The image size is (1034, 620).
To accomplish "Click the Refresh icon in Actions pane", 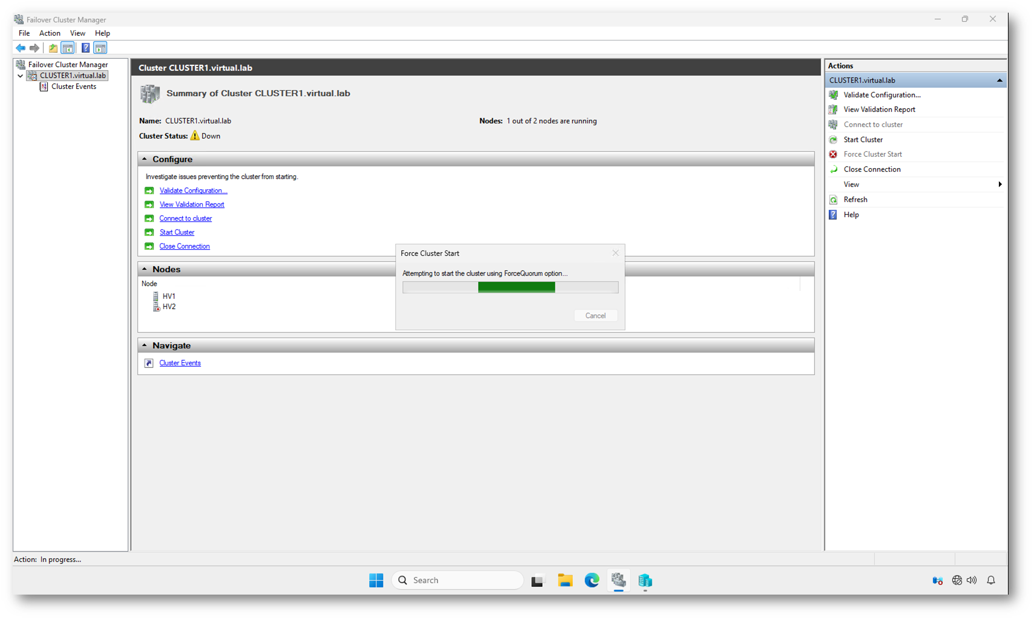I will [833, 200].
